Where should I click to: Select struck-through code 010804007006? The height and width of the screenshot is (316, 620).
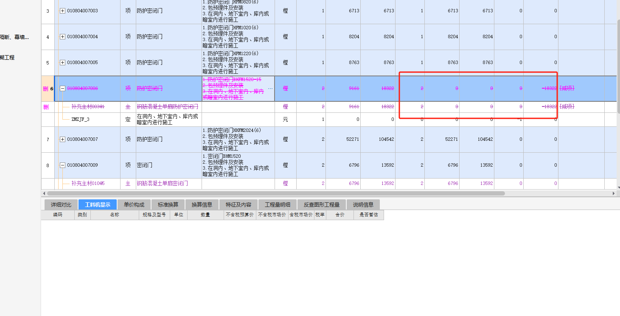(x=82, y=89)
